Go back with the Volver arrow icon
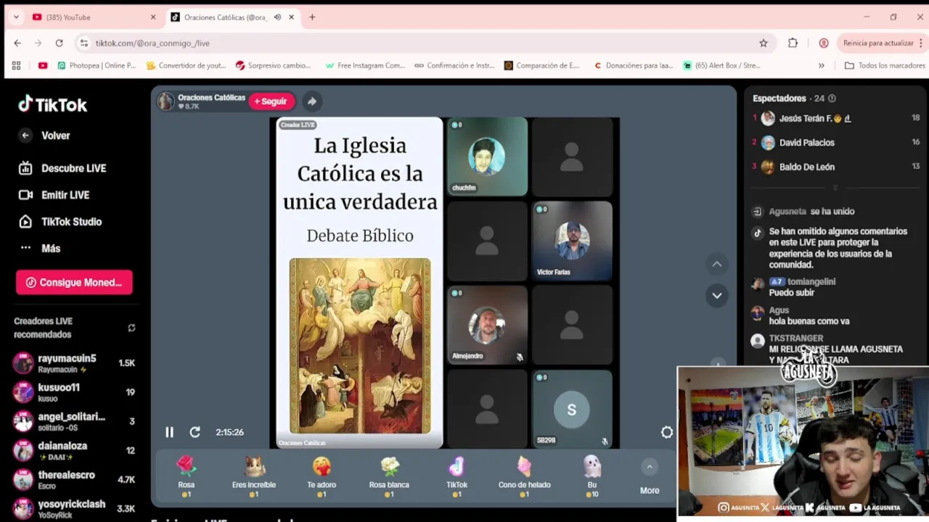Screen dimensions: 929x522 (25, 136)
